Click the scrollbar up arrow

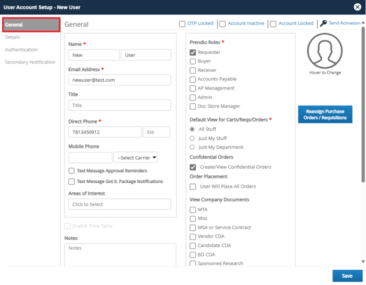pyautogui.click(x=363, y=23)
